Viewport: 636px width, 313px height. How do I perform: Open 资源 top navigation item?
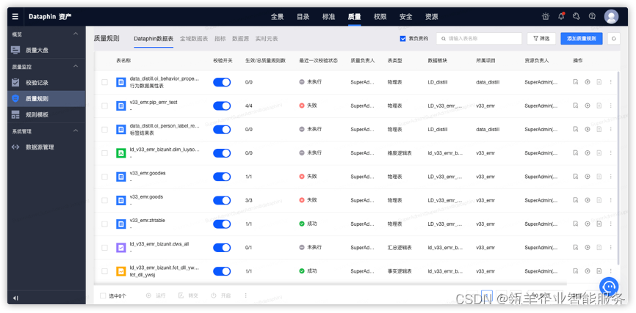coord(431,17)
